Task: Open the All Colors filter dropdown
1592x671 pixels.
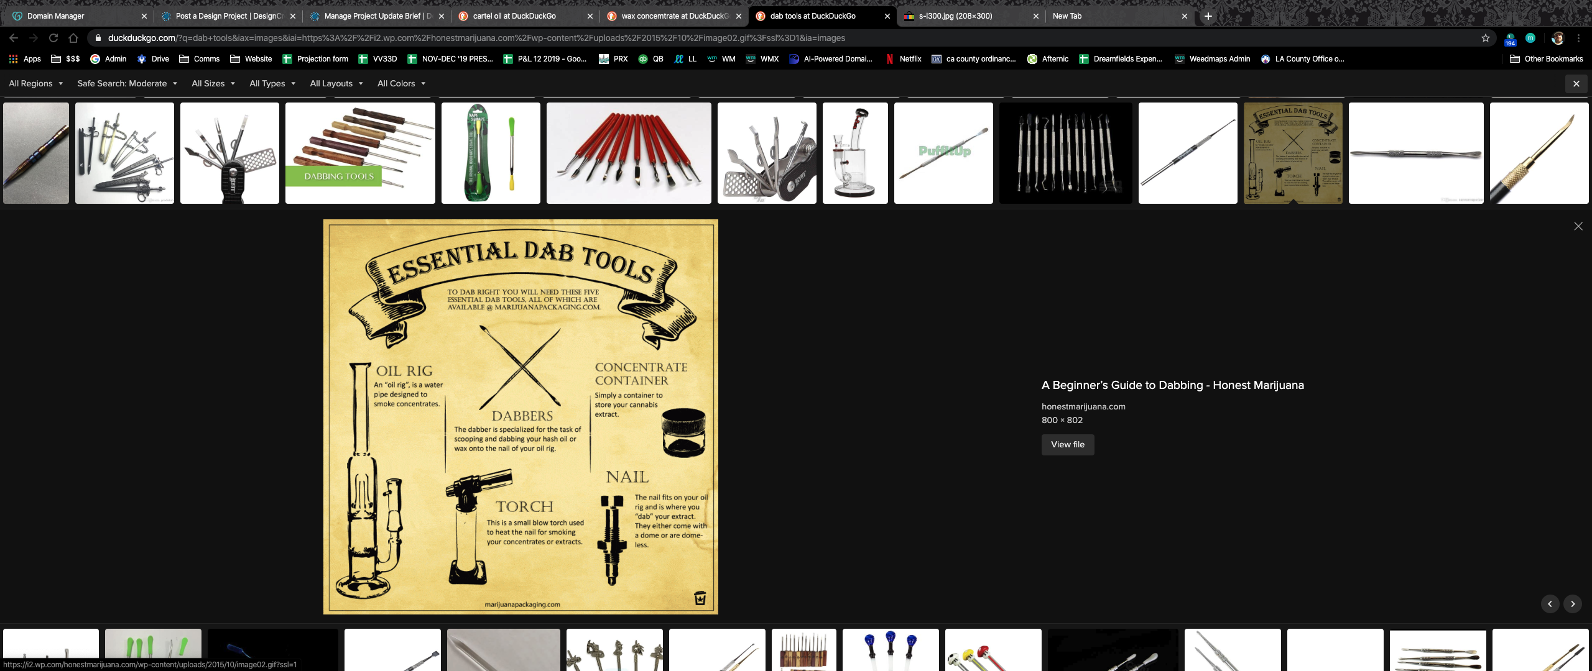Action: click(x=401, y=83)
